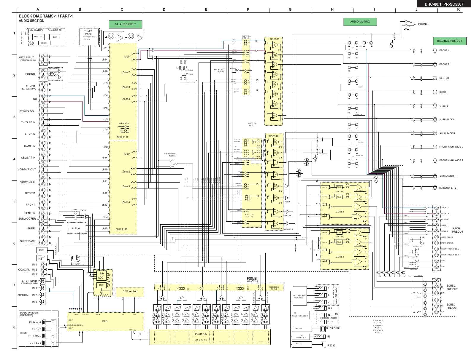Click the SW 80Hz LPF annotation
471x363 pixels.
coord(170,155)
